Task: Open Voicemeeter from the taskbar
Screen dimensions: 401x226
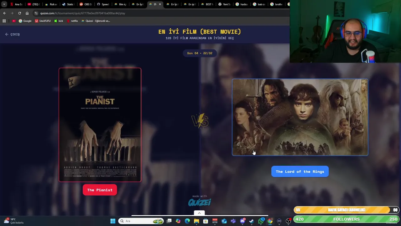Action: (x=215, y=221)
